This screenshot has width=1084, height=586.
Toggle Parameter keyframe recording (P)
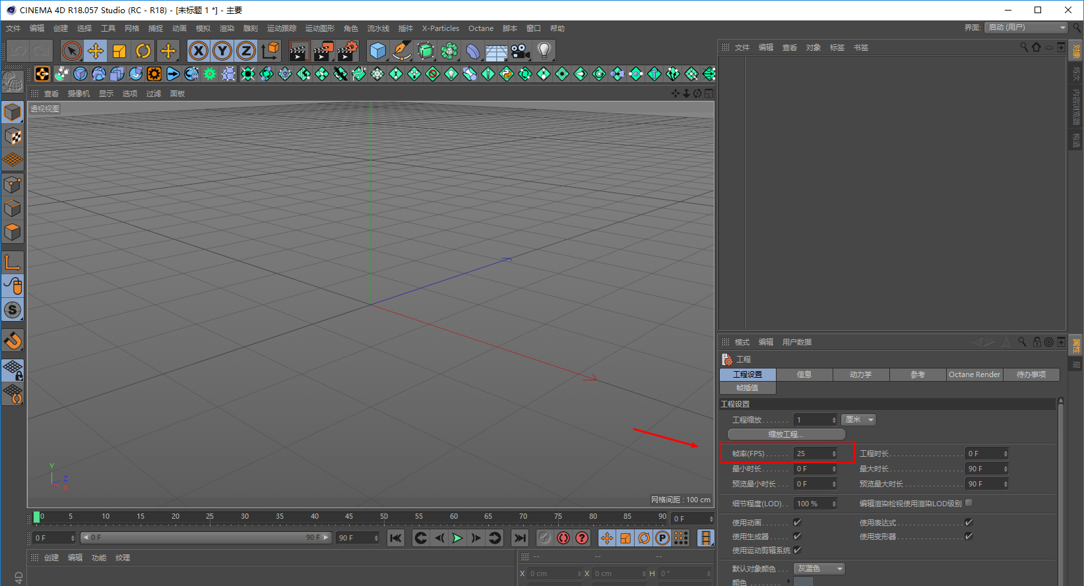pyautogui.click(x=662, y=538)
